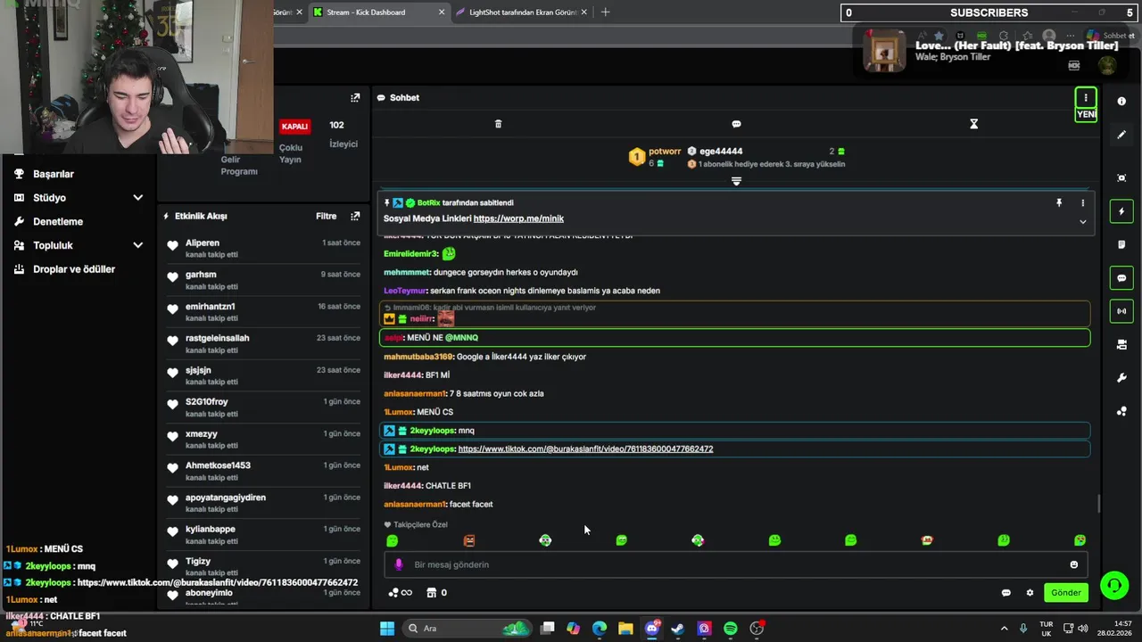Click the hourglass icon in chat toolbar
Image resolution: width=1142 pixels, height=642 pixels.
[973, 124]
